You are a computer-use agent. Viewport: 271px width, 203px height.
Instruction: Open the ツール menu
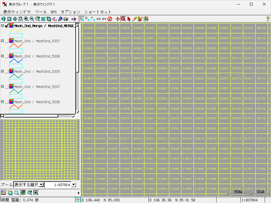(x=41, y=12)
